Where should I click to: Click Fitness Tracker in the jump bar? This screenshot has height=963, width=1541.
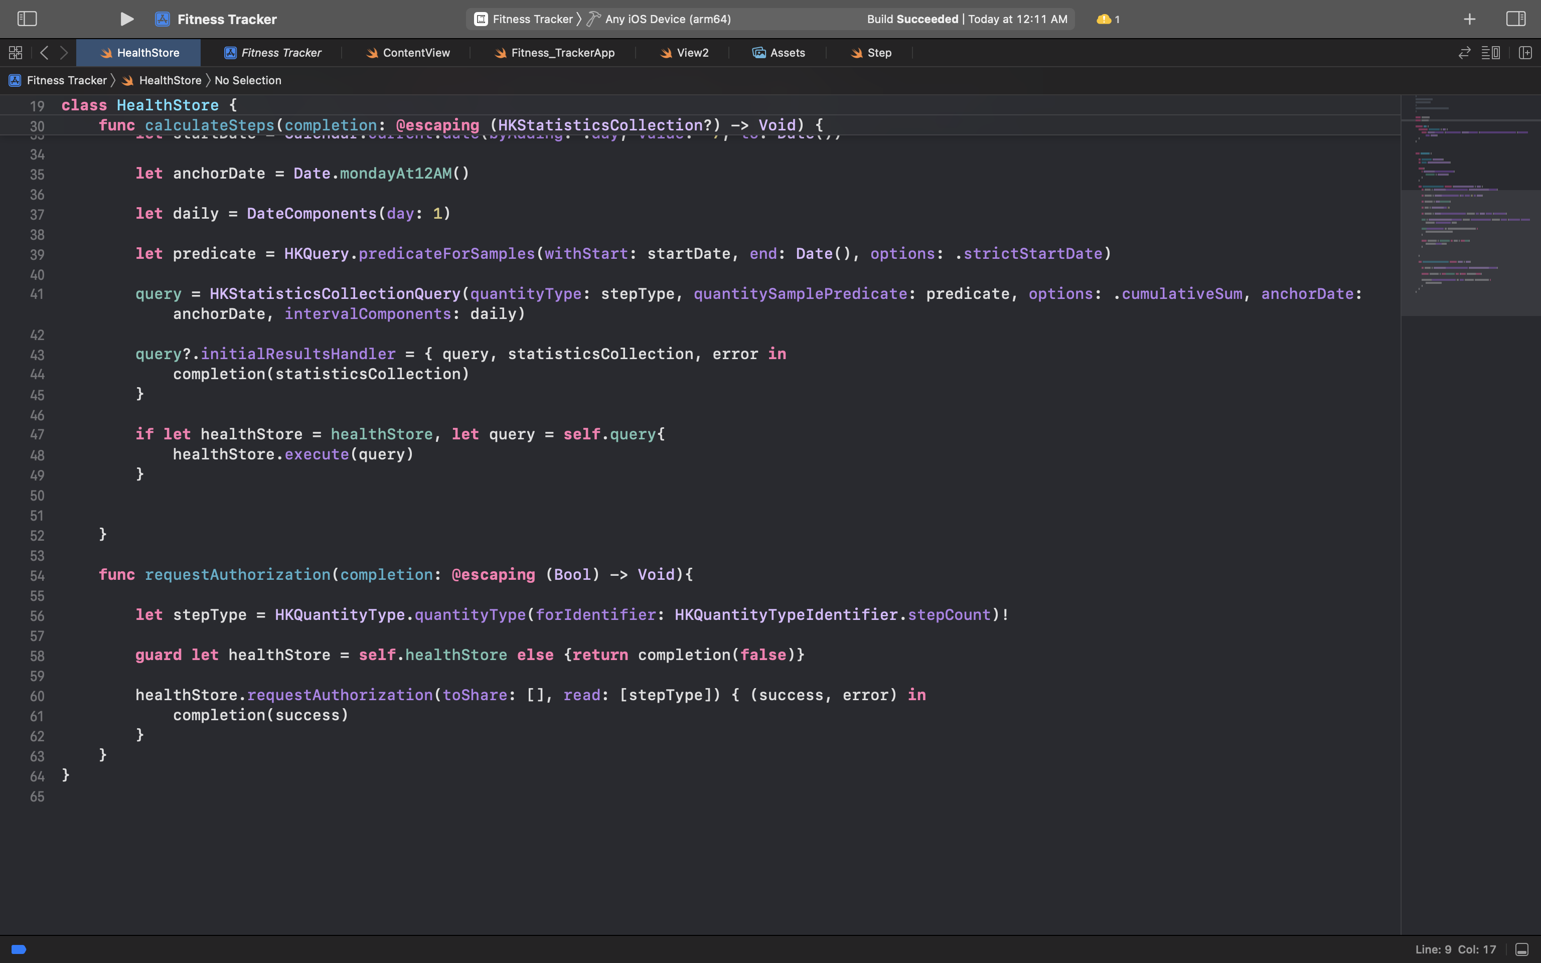tap(66, 80)
